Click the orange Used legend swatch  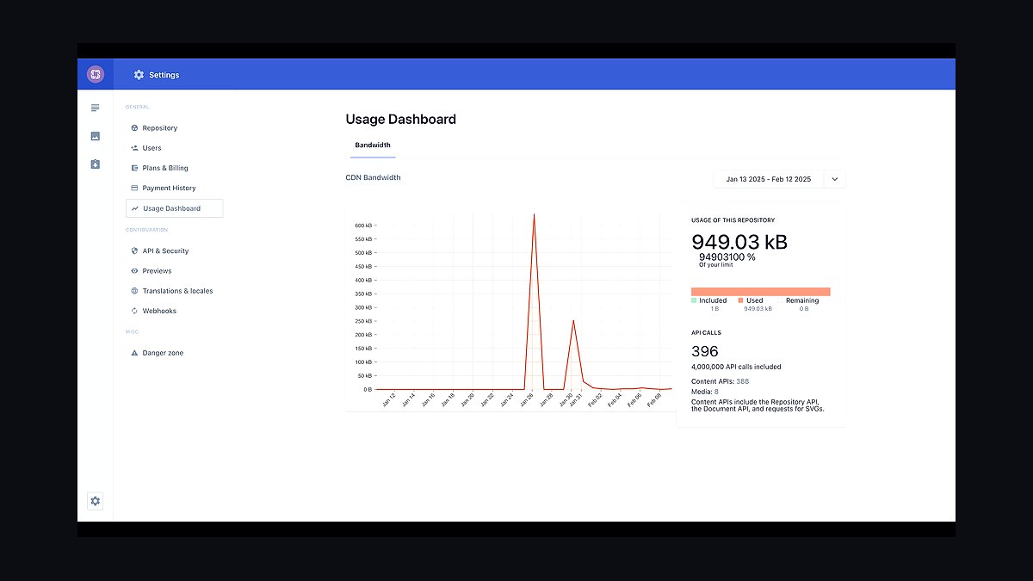pyautogui.click(x=740, y=300)
